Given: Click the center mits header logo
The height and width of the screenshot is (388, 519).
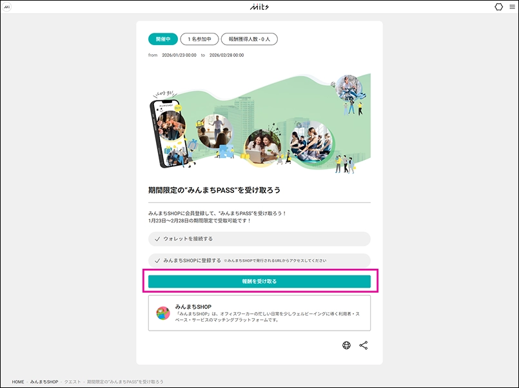Looking at the screenshot, I should pos(258,6).
